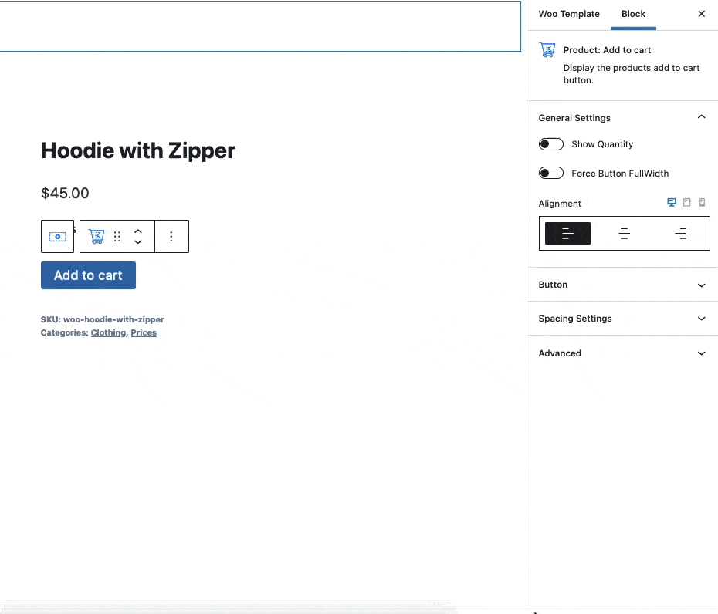Move block up with the up arrow

click(138, 231)
